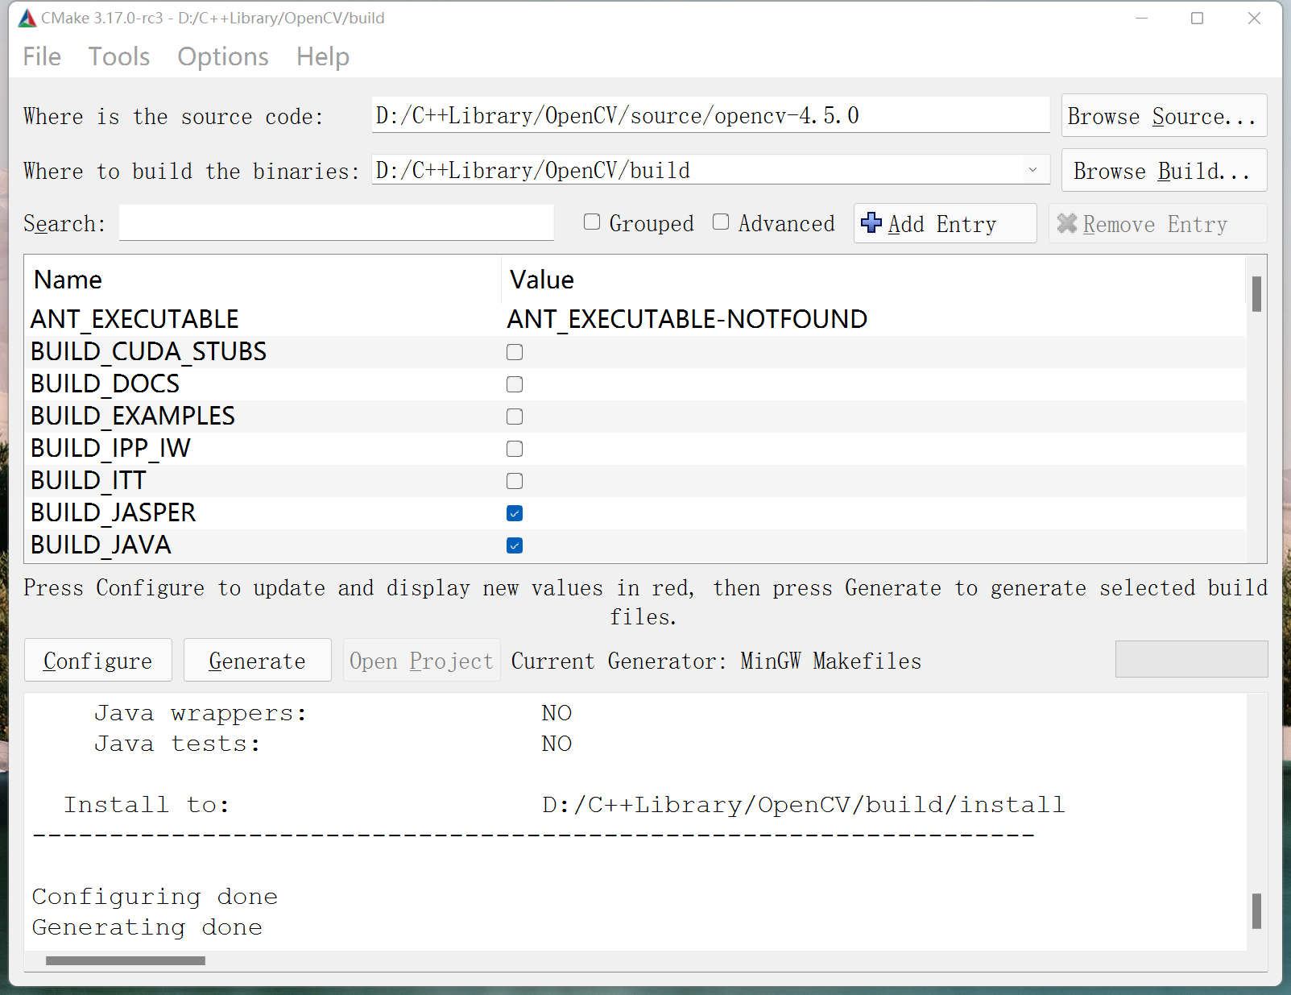Open the Options menu
The image size is (1291, 995).
pos(223,56)
